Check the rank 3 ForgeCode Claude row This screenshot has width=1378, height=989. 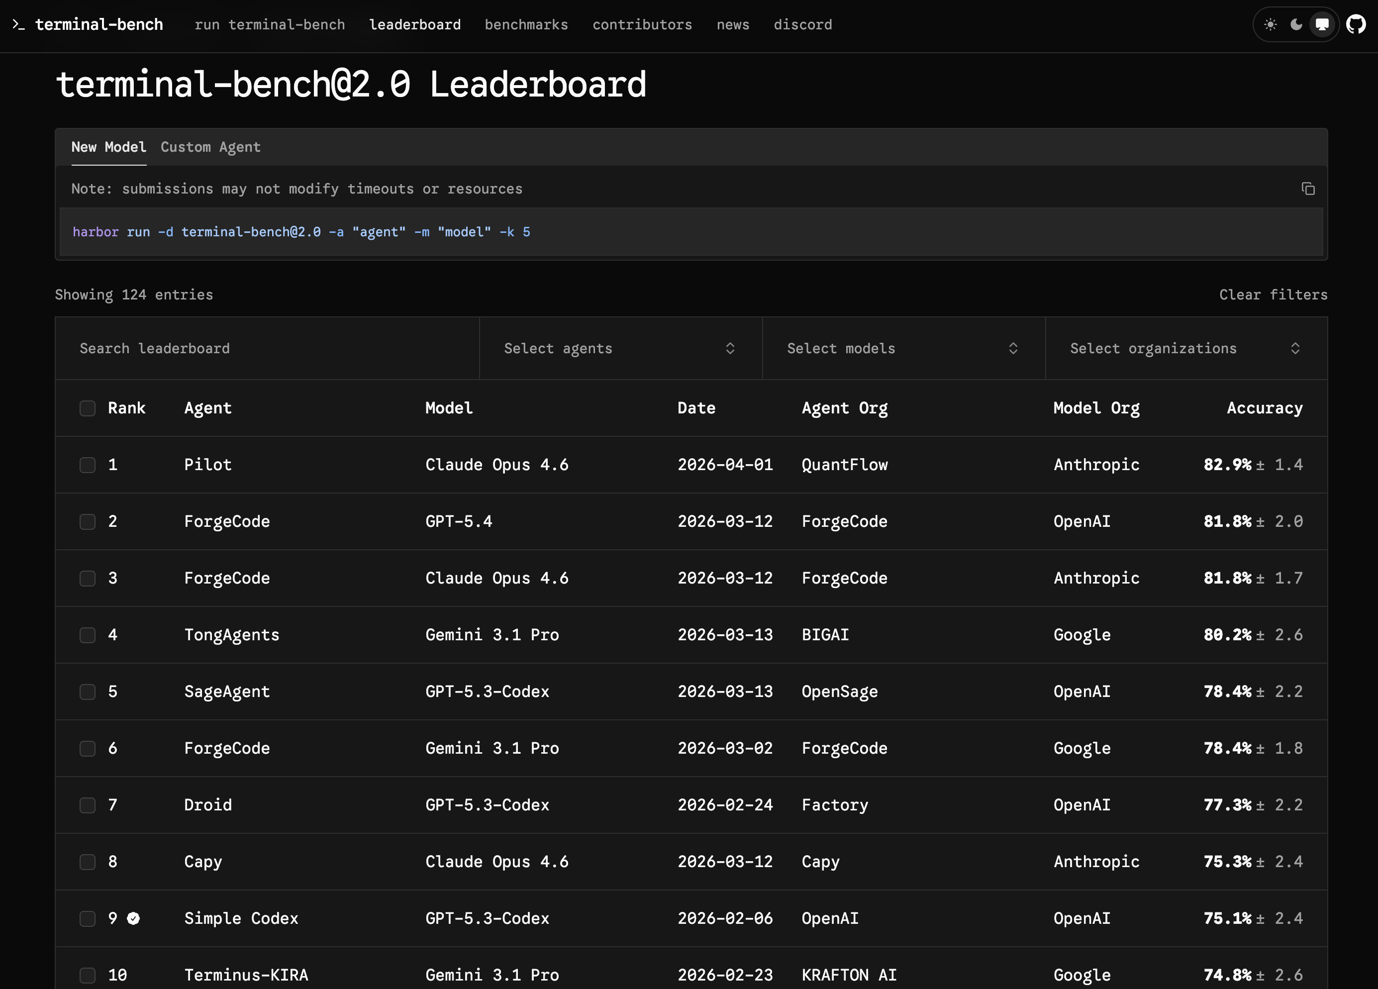[x=88, y=579]
